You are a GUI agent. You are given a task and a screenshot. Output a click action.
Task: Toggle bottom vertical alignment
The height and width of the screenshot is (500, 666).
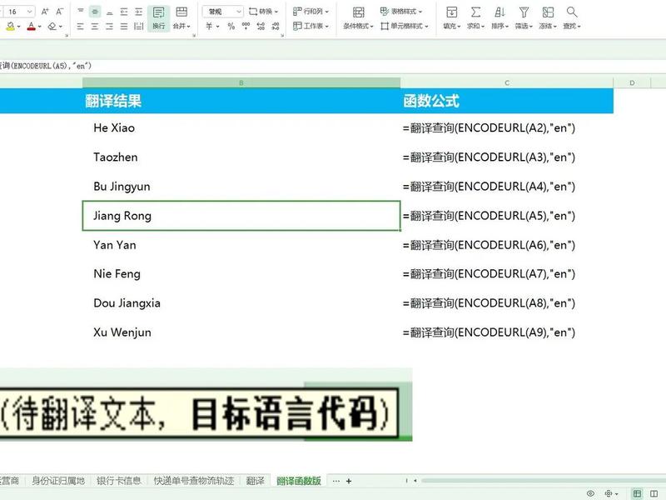[109, 12]
